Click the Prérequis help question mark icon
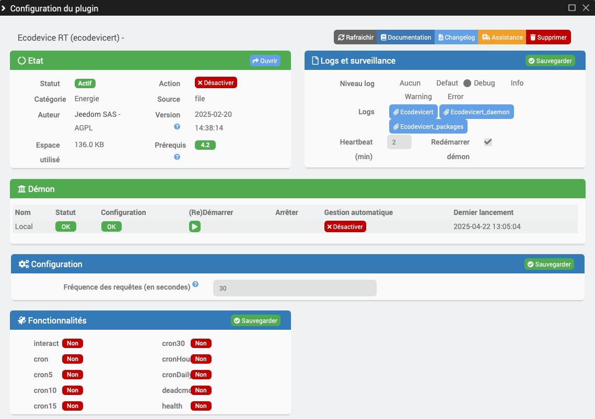Image resolution: width=595 pixels, height=419 pixels. [x=177, y=157]
